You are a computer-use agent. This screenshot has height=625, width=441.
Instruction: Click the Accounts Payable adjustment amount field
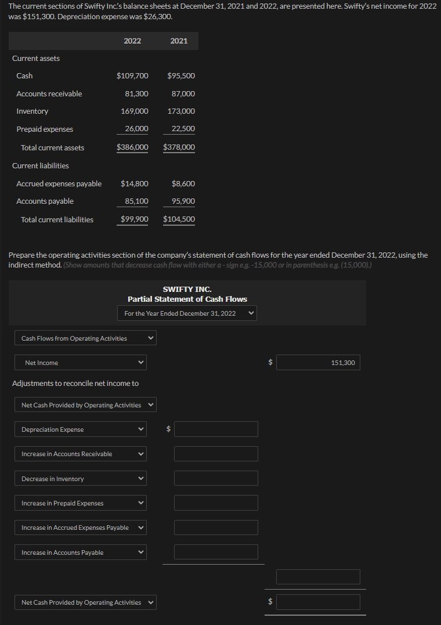click(x=216, y=552)
